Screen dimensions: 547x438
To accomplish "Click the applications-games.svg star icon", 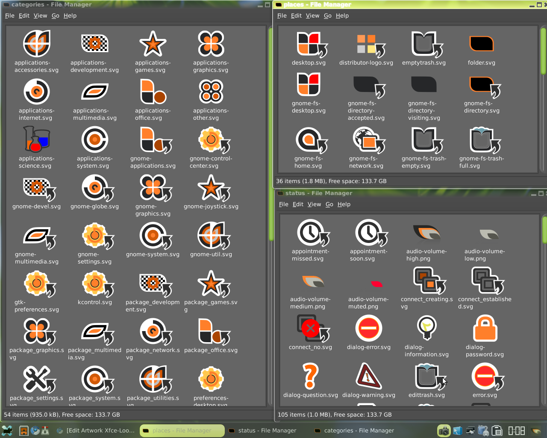I will click(x=153, y=44).
